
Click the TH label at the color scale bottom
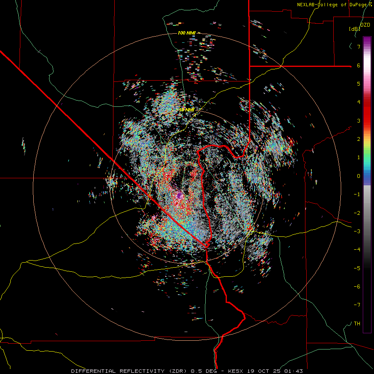point(357,323)
